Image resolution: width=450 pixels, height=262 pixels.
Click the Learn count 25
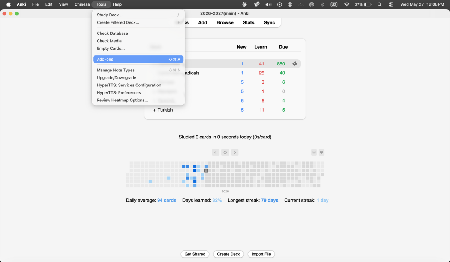pos(262,73)
